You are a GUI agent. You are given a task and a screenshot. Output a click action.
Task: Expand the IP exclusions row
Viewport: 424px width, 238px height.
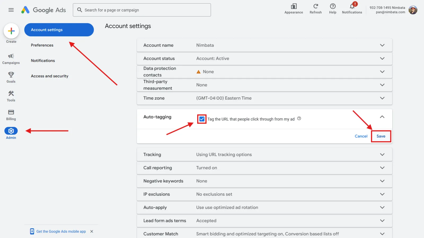point(264,194)
